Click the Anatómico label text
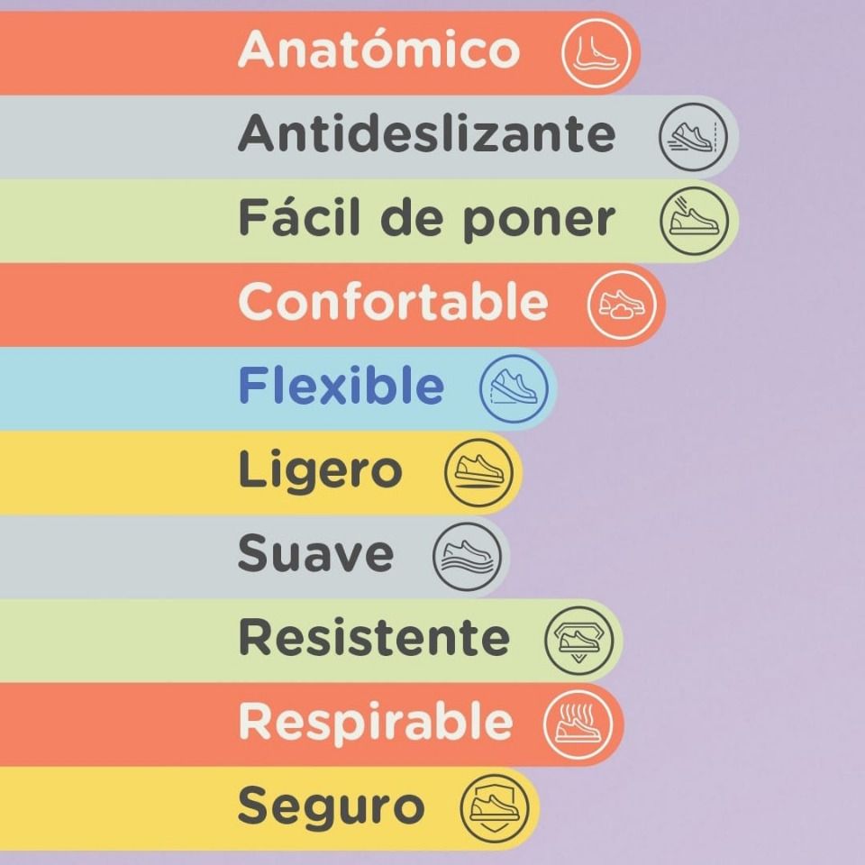865x865 pixels. coord(378,50)
